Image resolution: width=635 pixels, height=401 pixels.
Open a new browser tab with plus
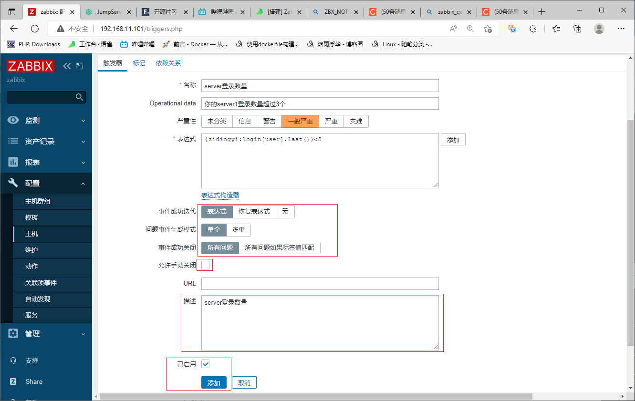pyautogui.click(x=541, y=11)
